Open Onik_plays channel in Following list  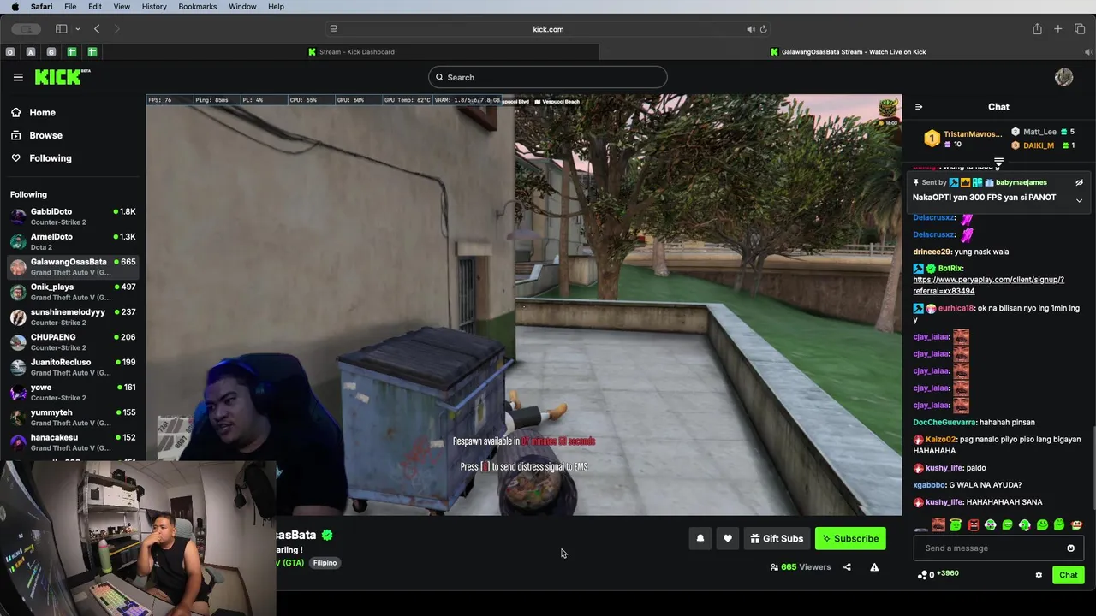(73, 292)
